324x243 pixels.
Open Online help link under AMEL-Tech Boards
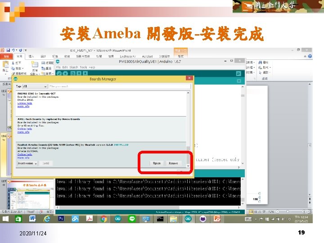[x=25, y=129]
